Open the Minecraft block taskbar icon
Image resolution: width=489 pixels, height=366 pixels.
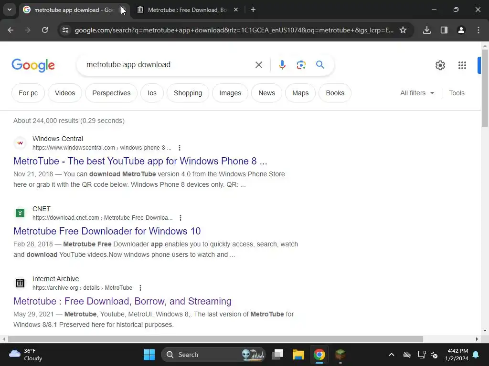click(x=340, y=355)
